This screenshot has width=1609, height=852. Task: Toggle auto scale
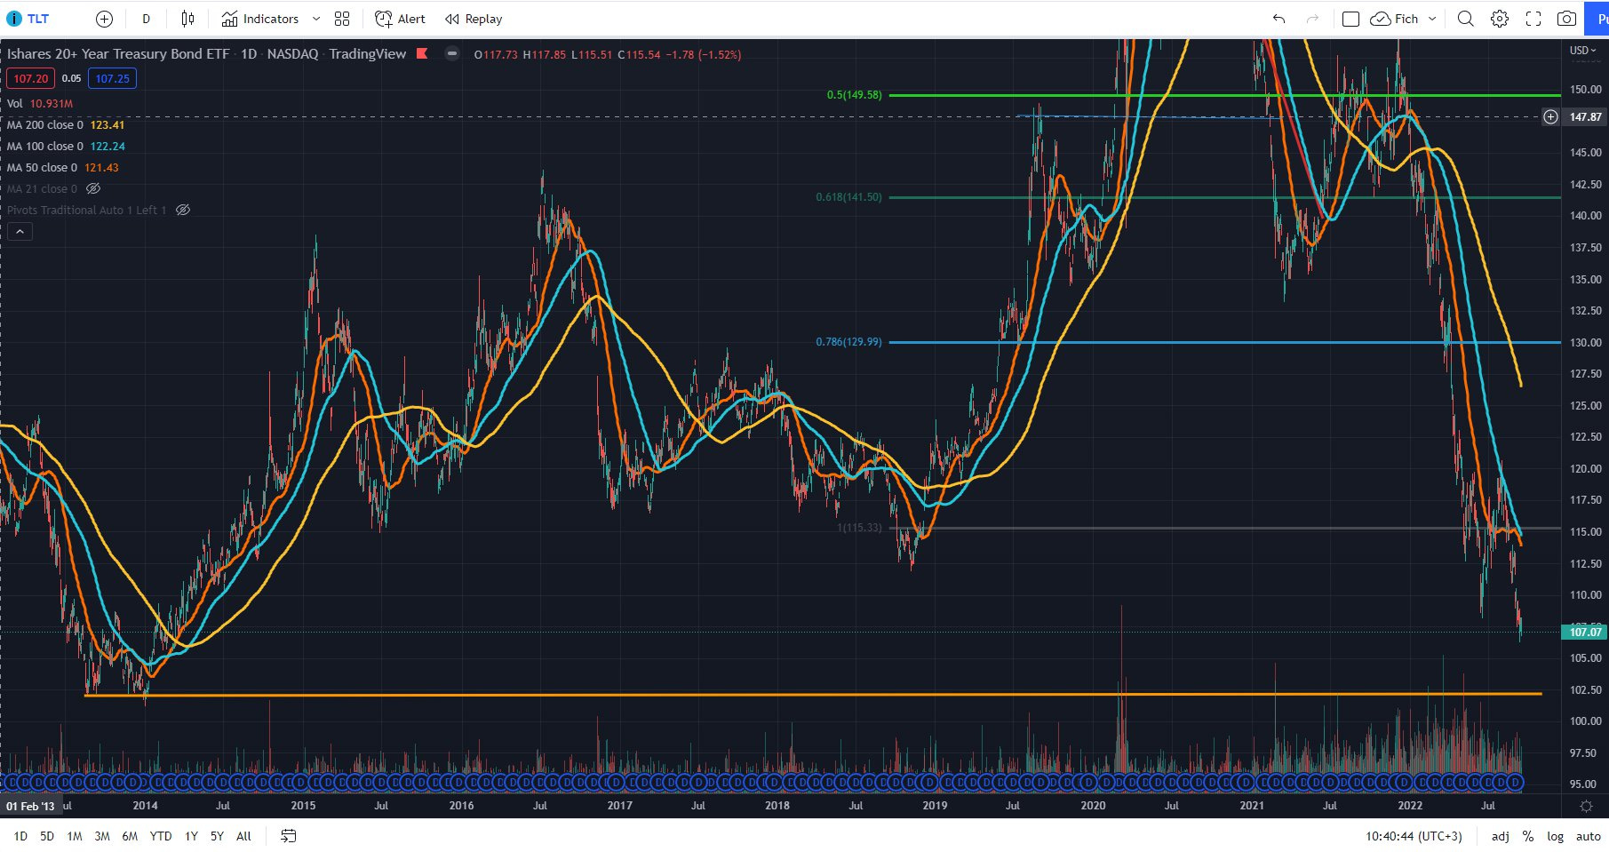coord(1588,836)
